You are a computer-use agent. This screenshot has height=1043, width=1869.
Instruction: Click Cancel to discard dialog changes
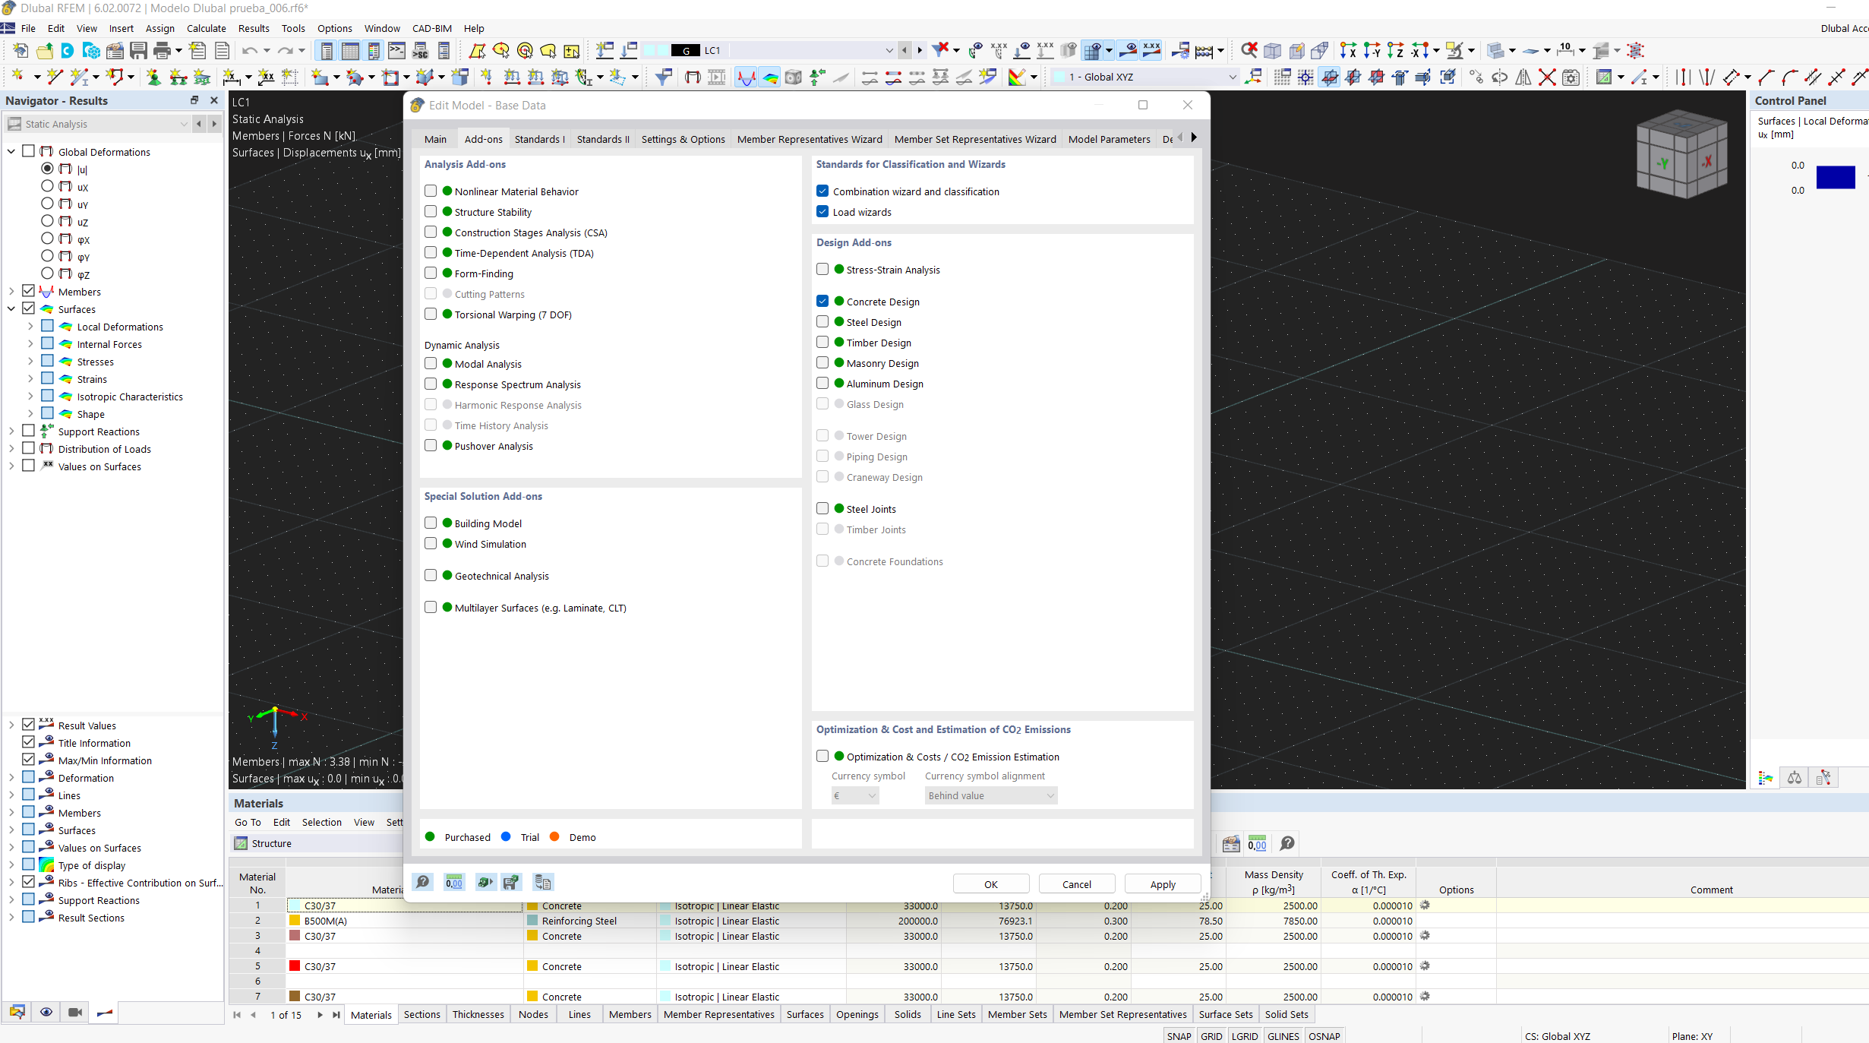(1076, 883)
